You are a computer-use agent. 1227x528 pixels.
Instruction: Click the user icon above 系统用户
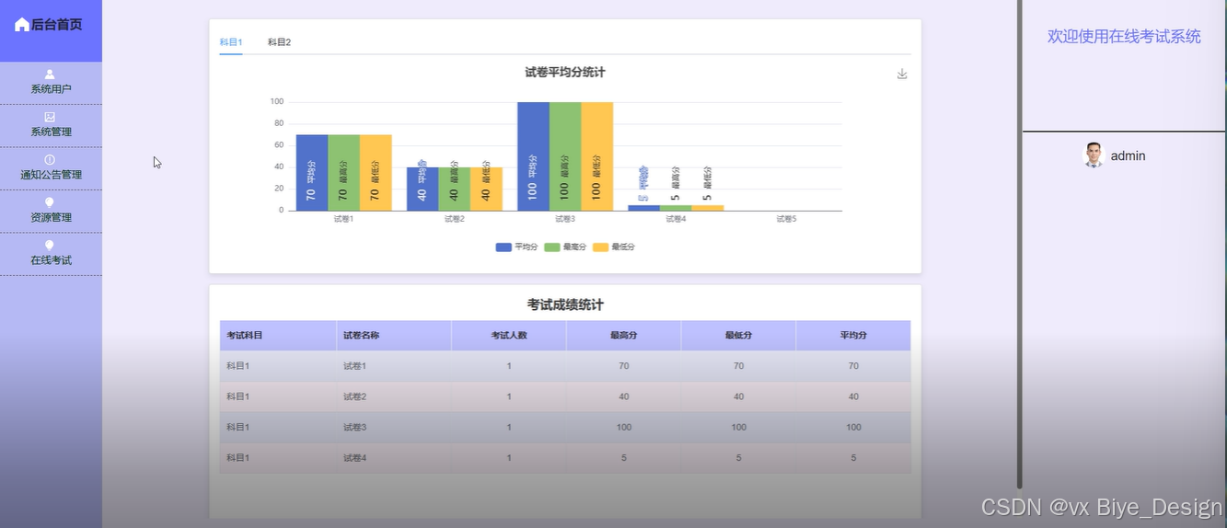50,75
